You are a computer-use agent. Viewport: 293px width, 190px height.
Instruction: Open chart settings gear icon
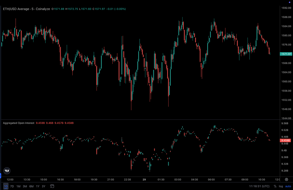click(x=286, y=179)
